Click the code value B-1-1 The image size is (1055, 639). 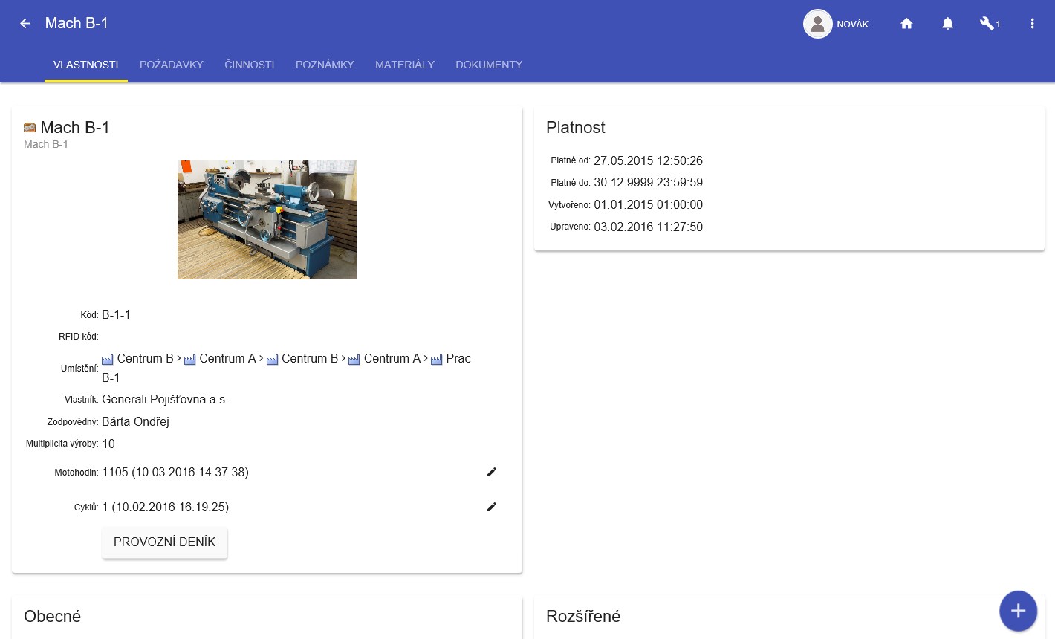116,315
